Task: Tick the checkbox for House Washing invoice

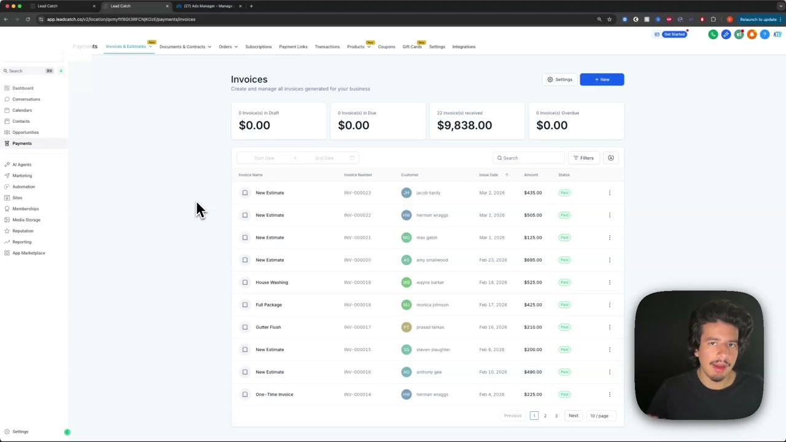Action: point(245,282)
